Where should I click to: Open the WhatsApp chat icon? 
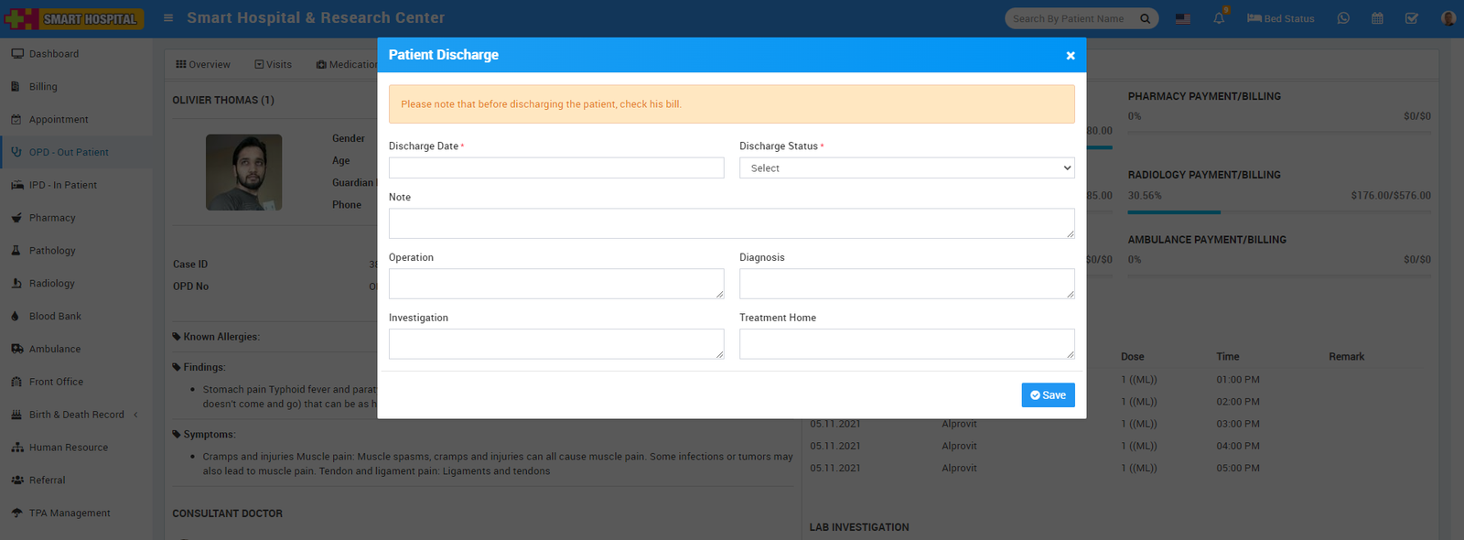tap(1343, 18)
